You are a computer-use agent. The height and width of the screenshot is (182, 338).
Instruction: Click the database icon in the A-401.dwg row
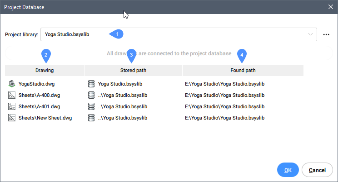(x=91, y=106)
